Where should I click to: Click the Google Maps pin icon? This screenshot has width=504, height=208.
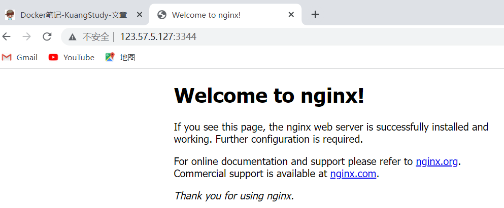(110, 57)
